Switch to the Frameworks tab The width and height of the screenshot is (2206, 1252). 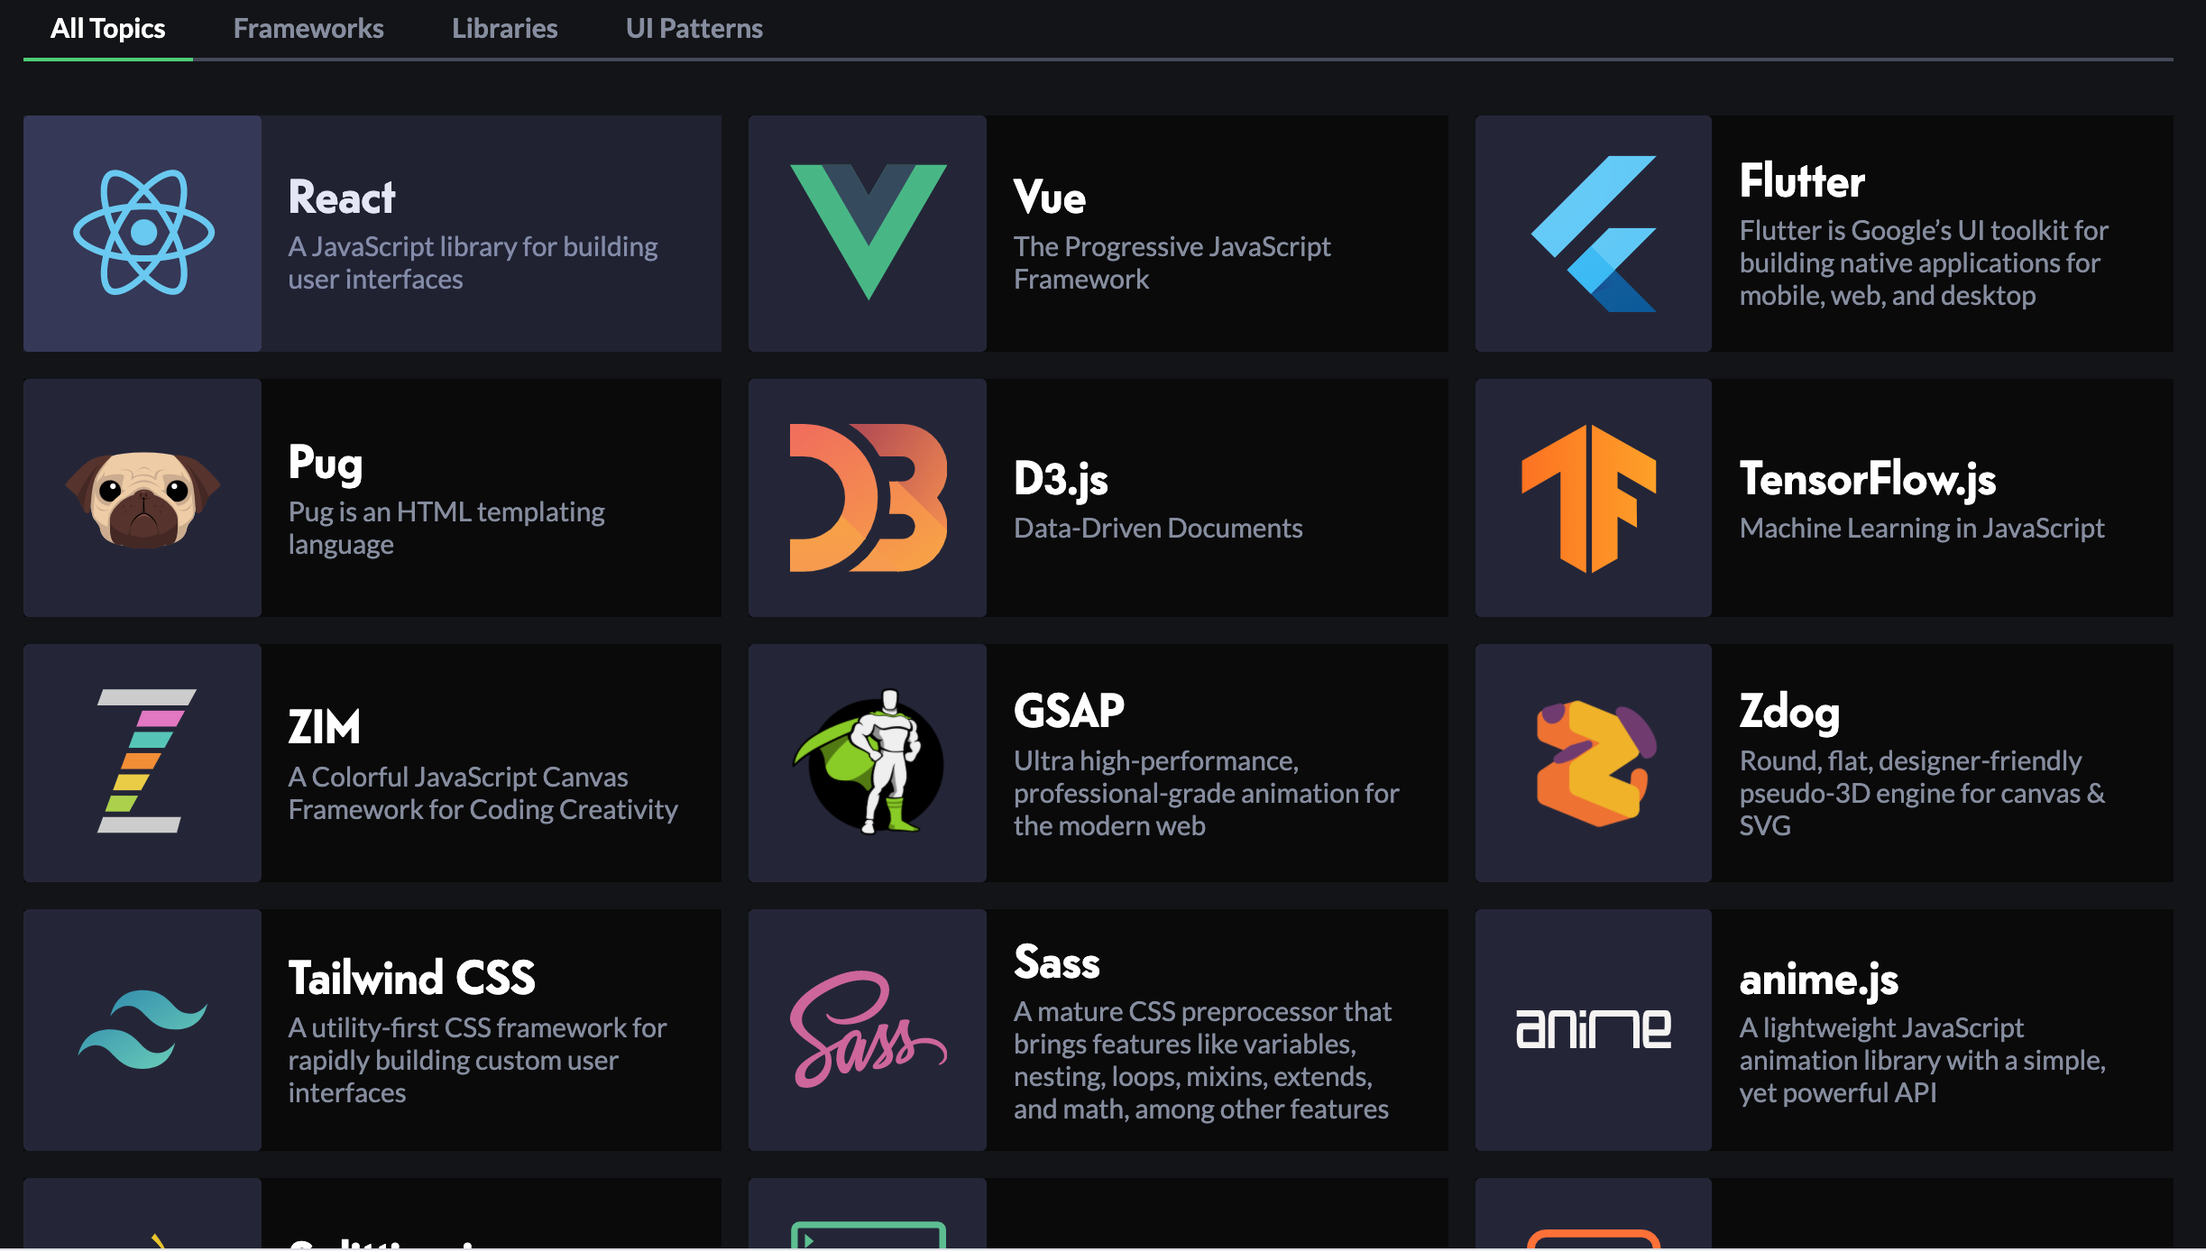pyautogui.click(x=308, y=29)
